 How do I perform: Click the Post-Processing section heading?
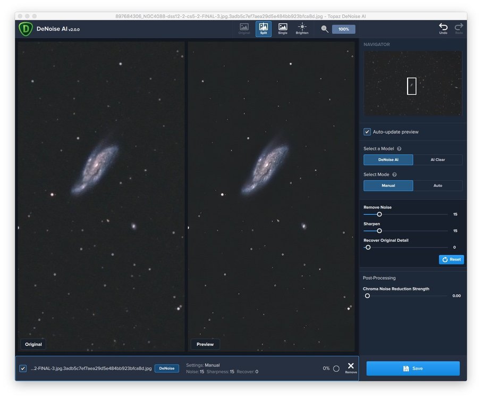(379, 278)
